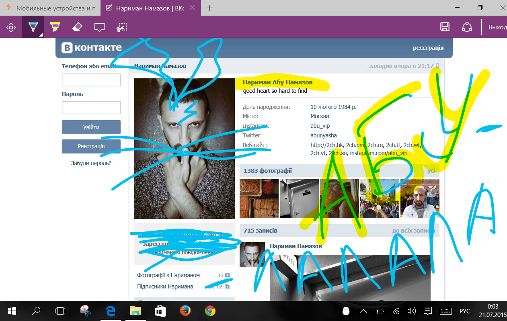This screenshot has height=321, width=507.
Task: Switch to Мобильные устройства tab
Action: 51,8
